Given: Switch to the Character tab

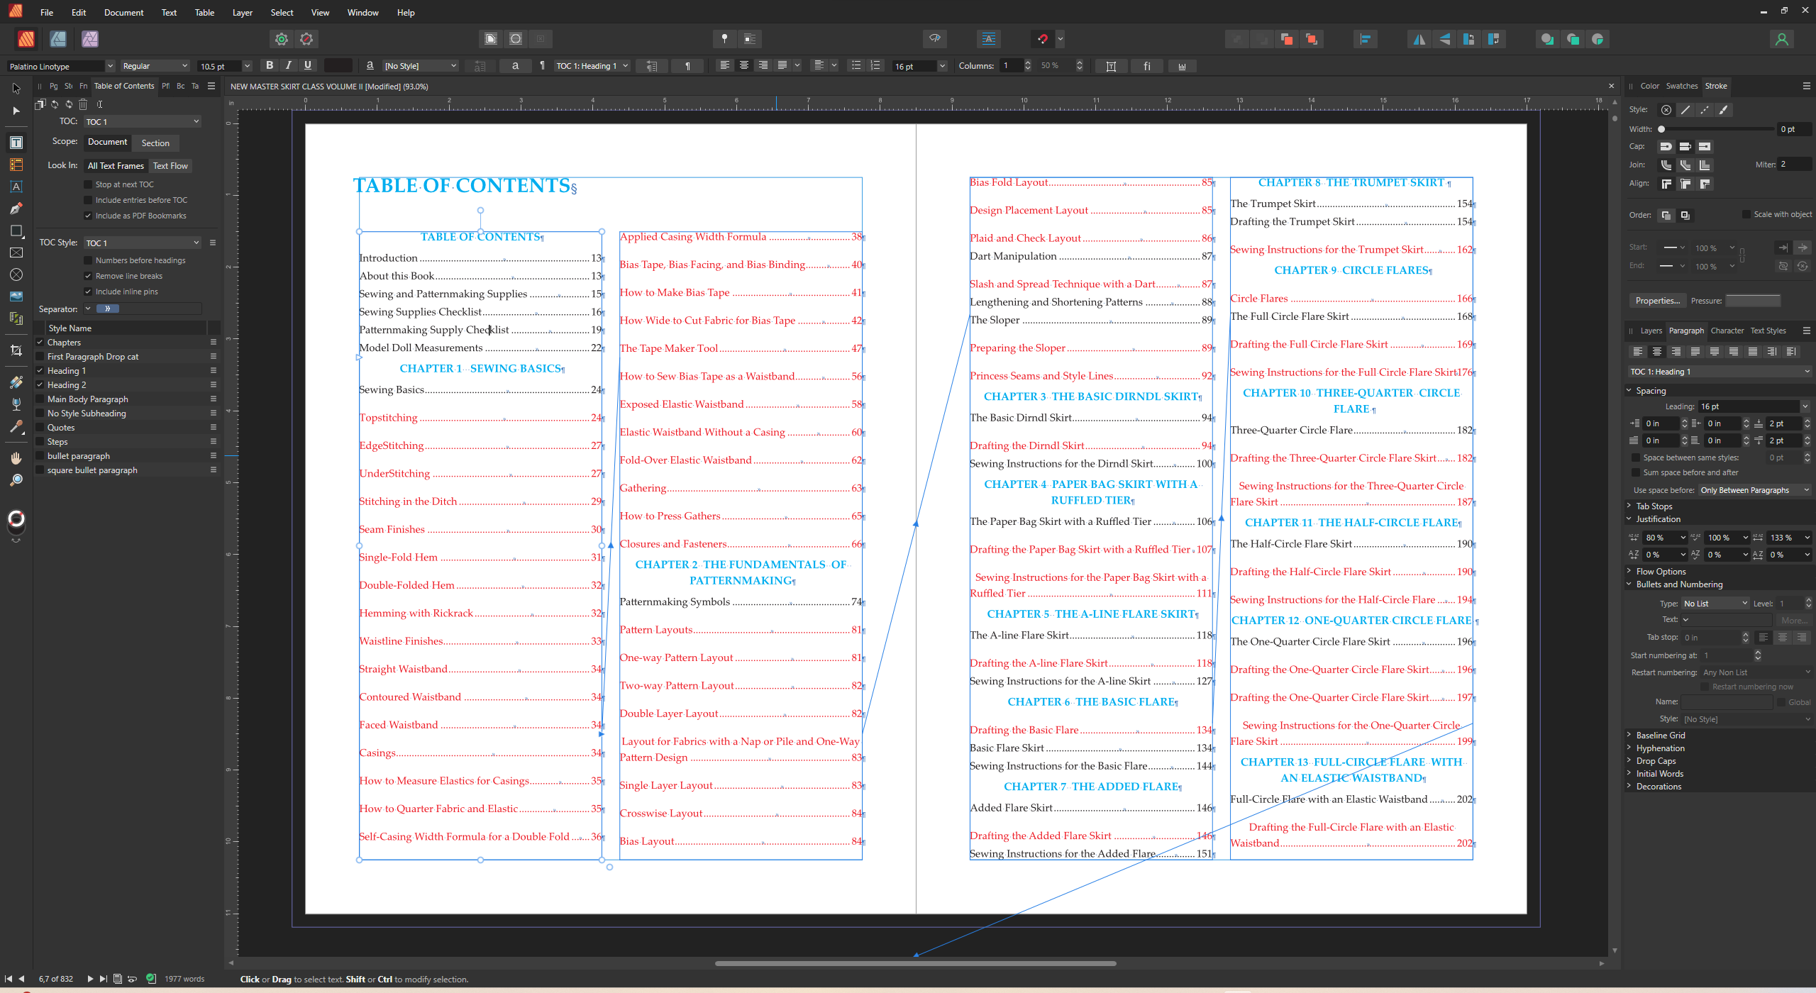Looking at the screenshot, I should coord(1727,331).
